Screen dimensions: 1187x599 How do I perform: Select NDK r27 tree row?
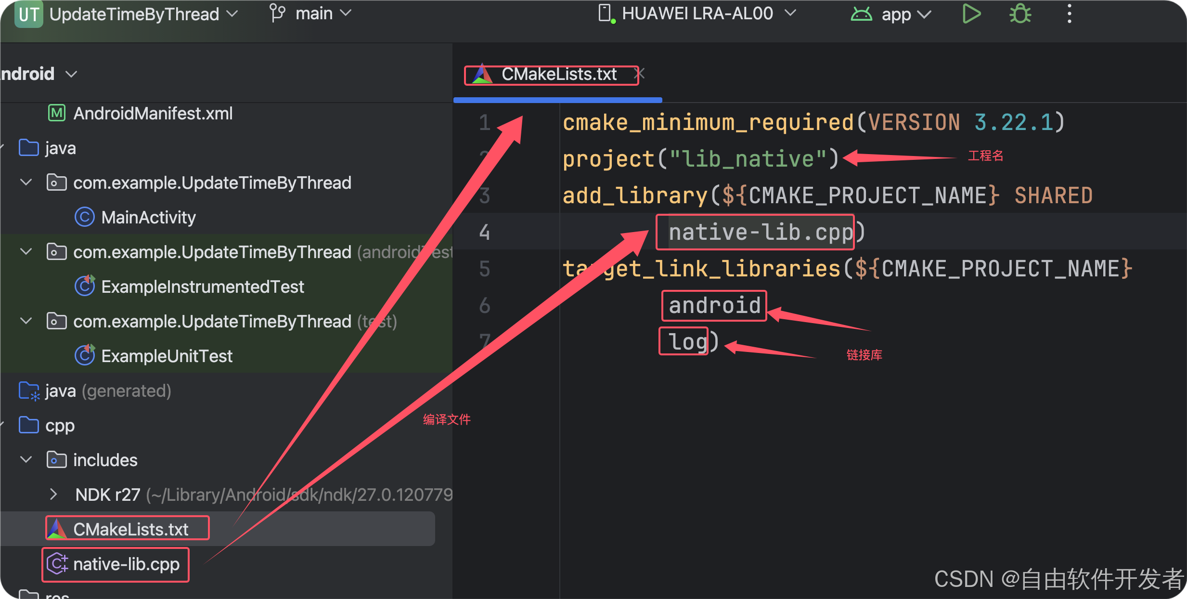point(226,495)
